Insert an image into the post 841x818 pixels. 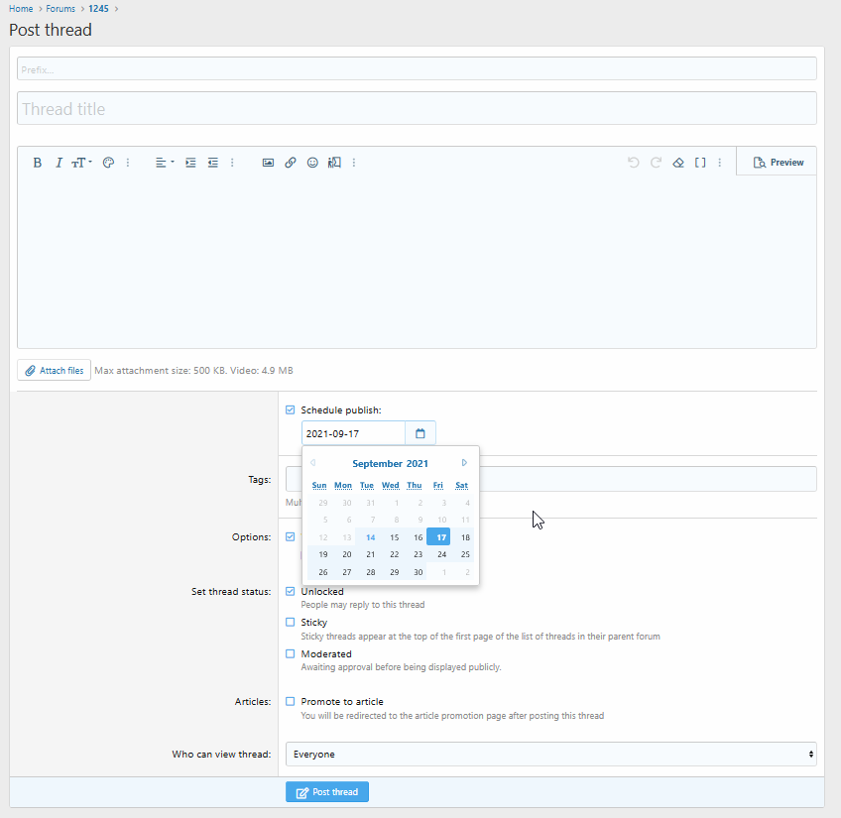[x=268, y=163]
